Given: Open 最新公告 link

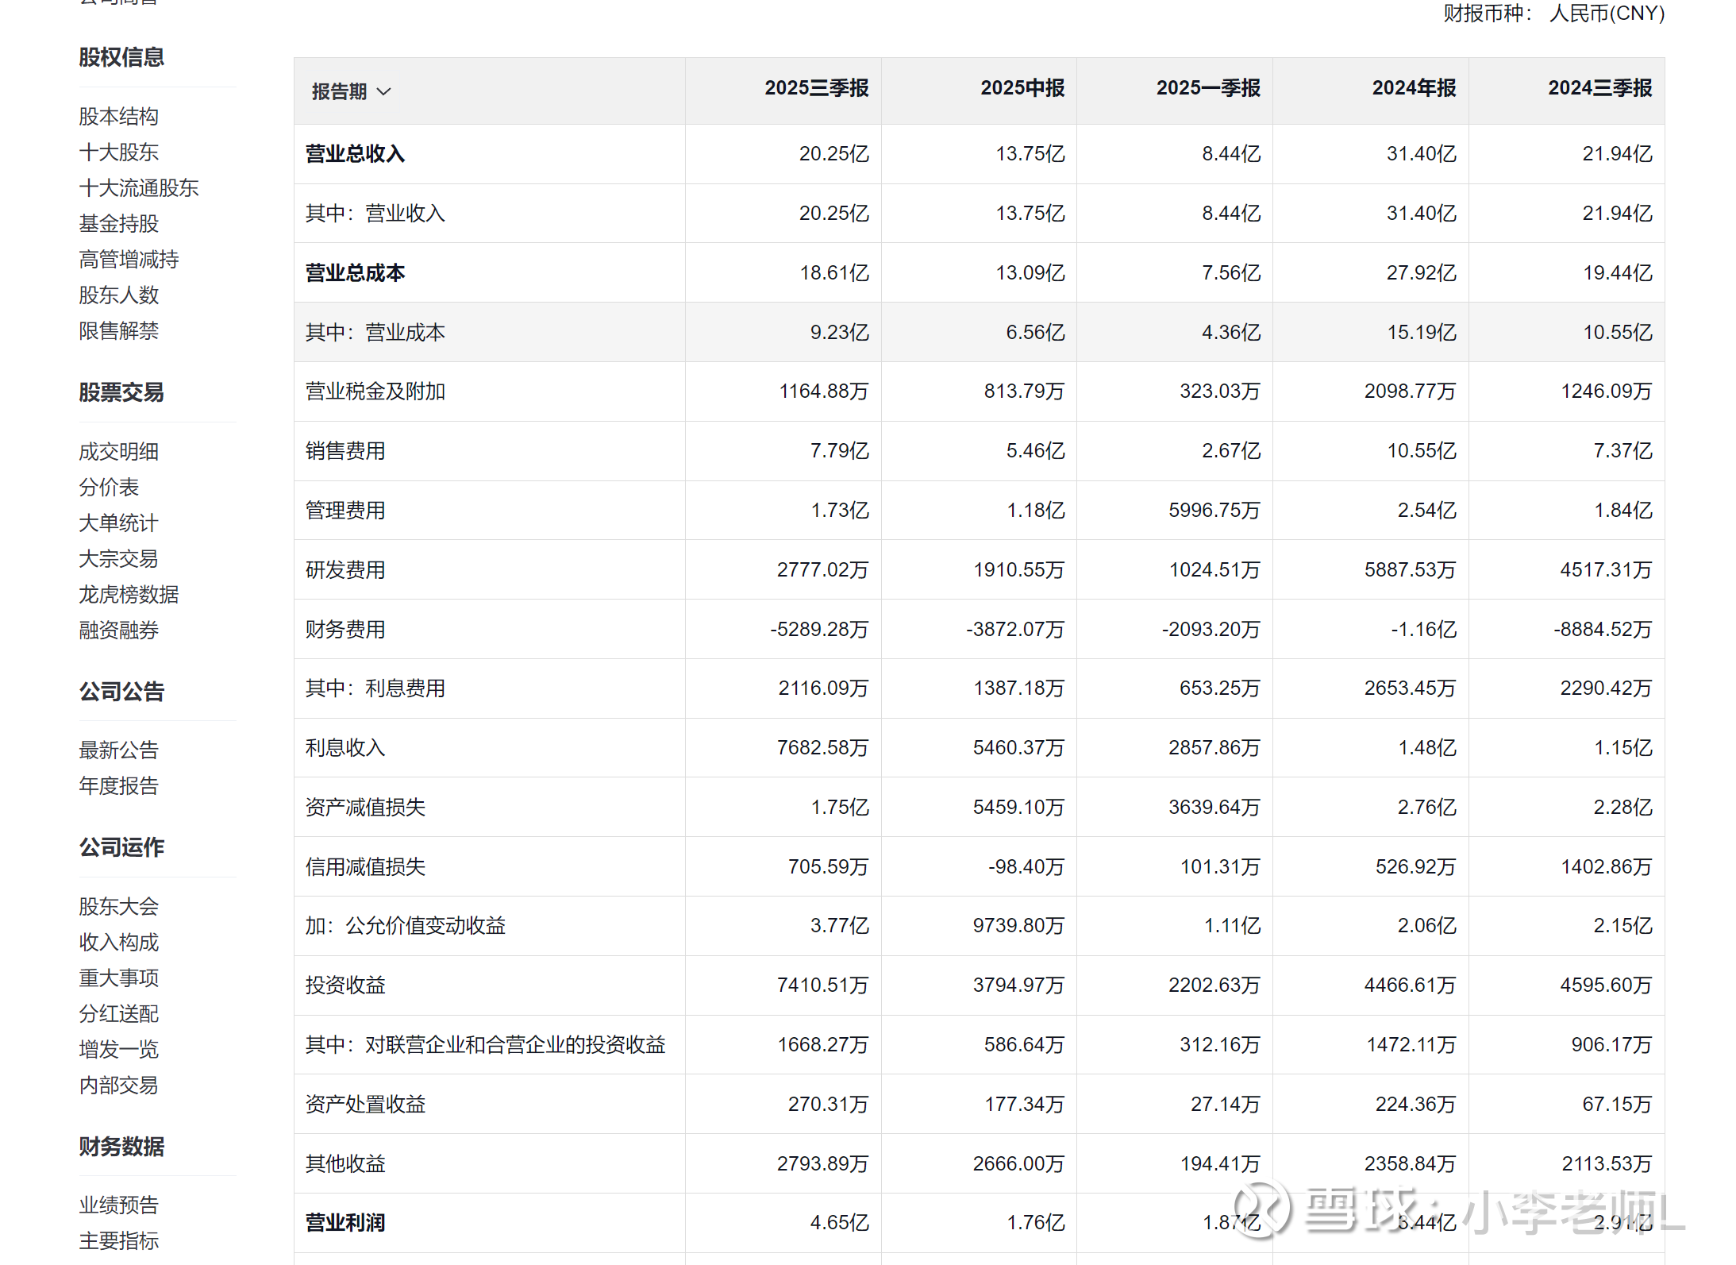Looking at the screenshot, I should tap(119, 750).
